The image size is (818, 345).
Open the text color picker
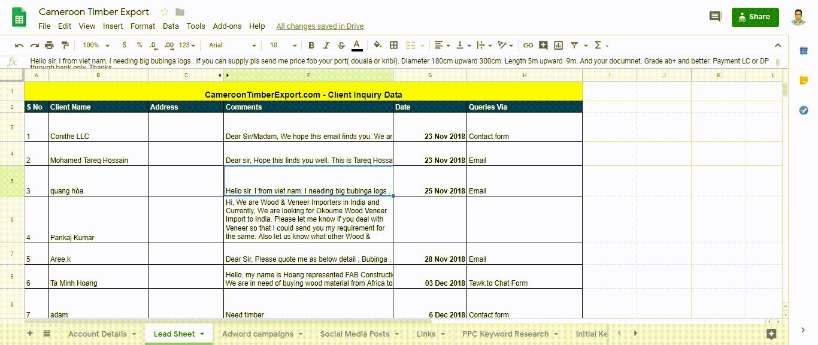coord(357,45)
